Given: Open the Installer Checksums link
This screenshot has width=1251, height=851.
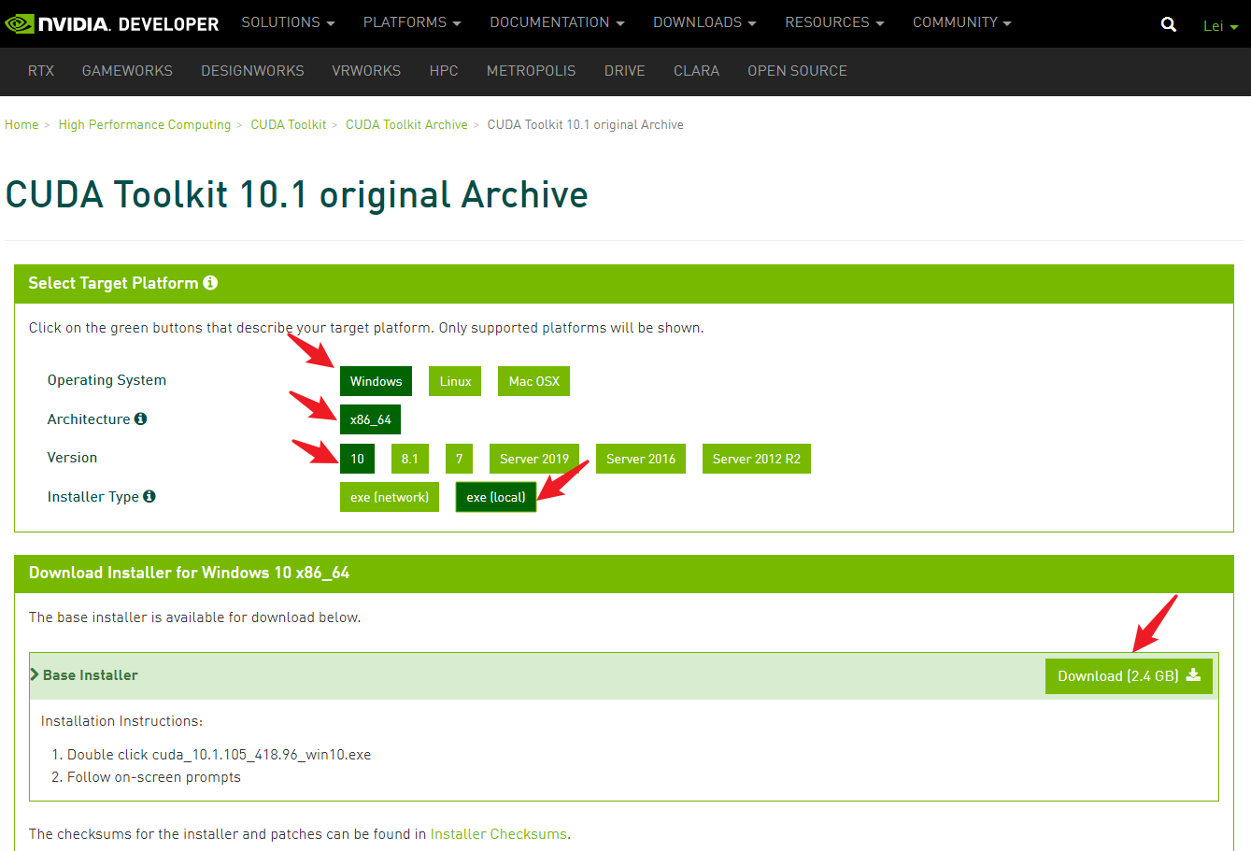Looking at the screenshot, I should (498, 834).
